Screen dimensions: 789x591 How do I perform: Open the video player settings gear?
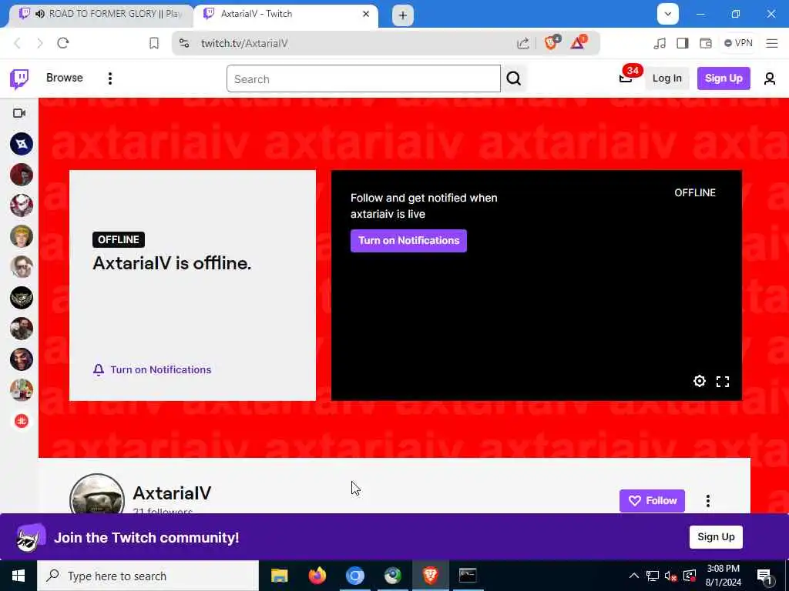700,382
